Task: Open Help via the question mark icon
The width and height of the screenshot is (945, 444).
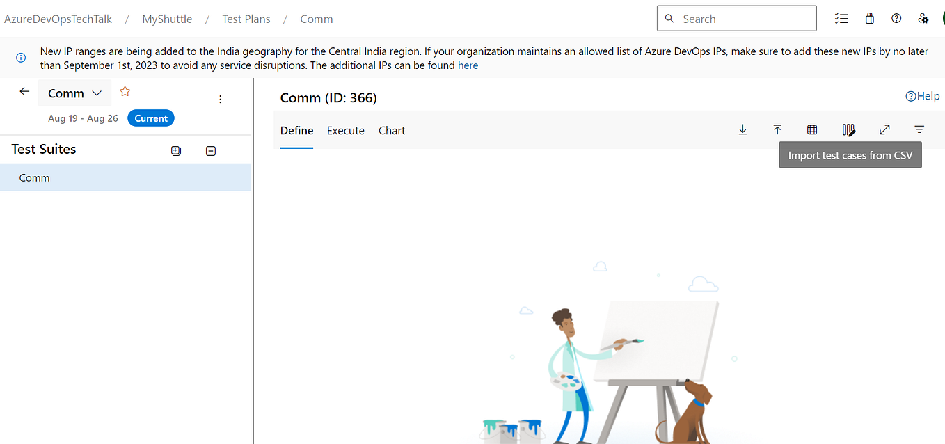Action: pyautogui.click(x=896, y=18)
